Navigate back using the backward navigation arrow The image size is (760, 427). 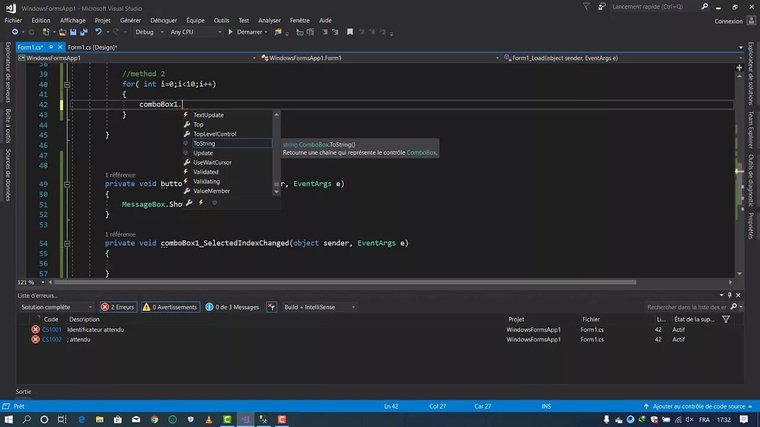15,32
